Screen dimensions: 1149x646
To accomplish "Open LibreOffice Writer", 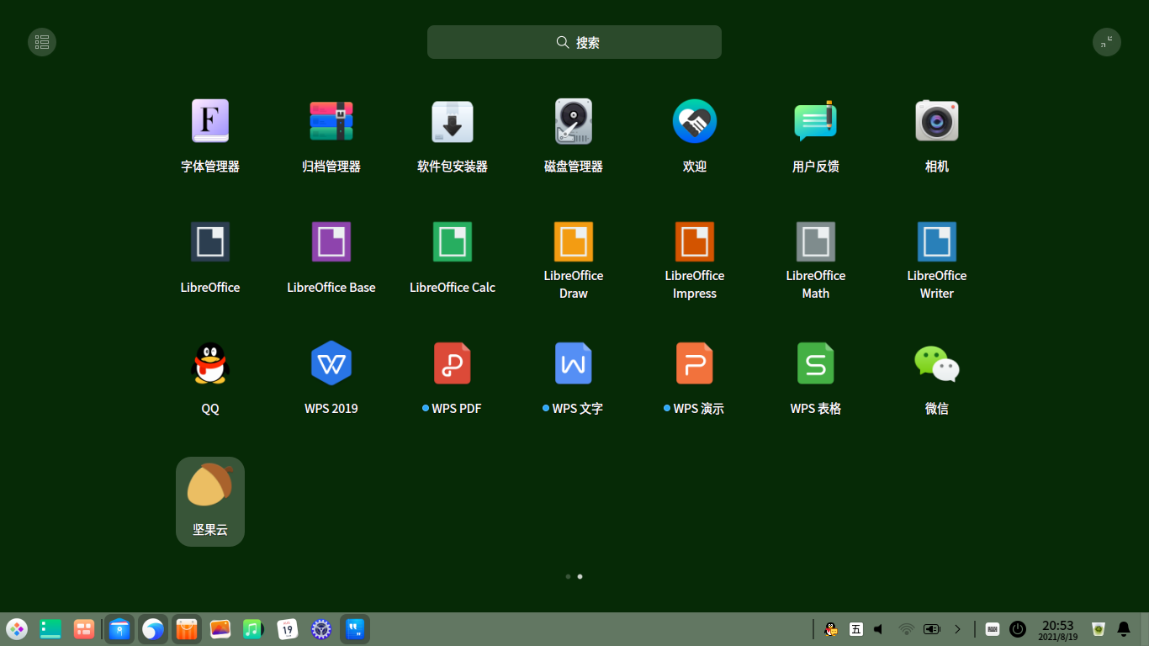I will (937, 242).
